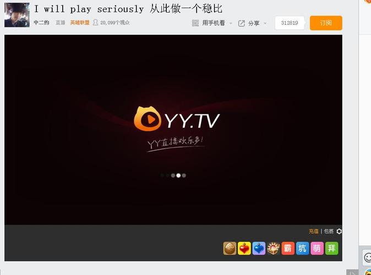Screen dimensions: 371x275
Task: Send the brown egg gift
Action: click(230, 249)
